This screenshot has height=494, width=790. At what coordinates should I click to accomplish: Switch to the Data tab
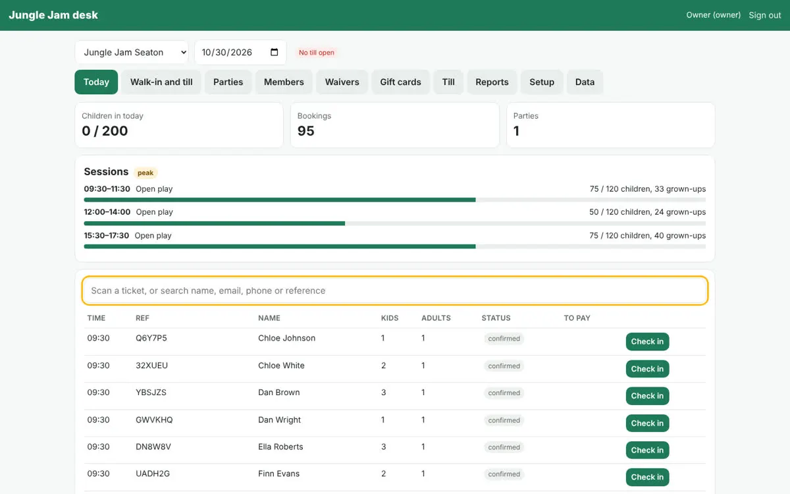585,82
